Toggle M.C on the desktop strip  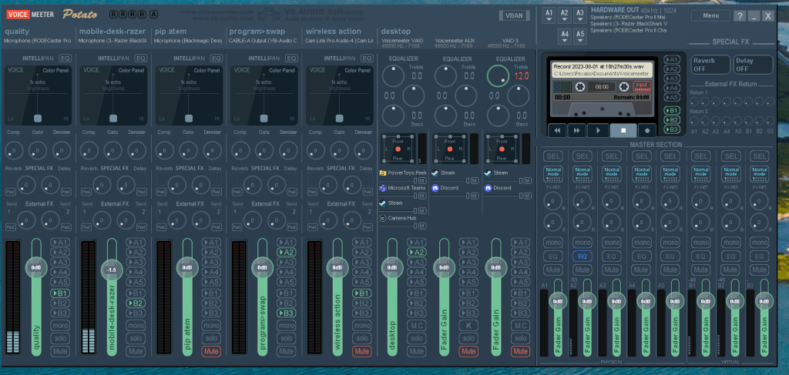416,325
